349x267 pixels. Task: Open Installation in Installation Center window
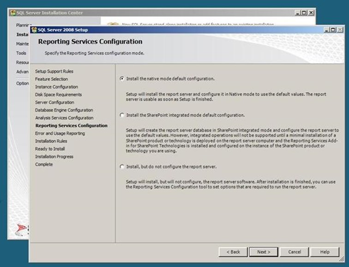[x=22, y=35]
